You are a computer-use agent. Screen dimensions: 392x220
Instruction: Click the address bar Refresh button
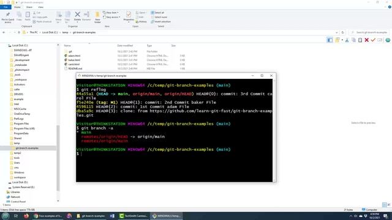(343, 32)
